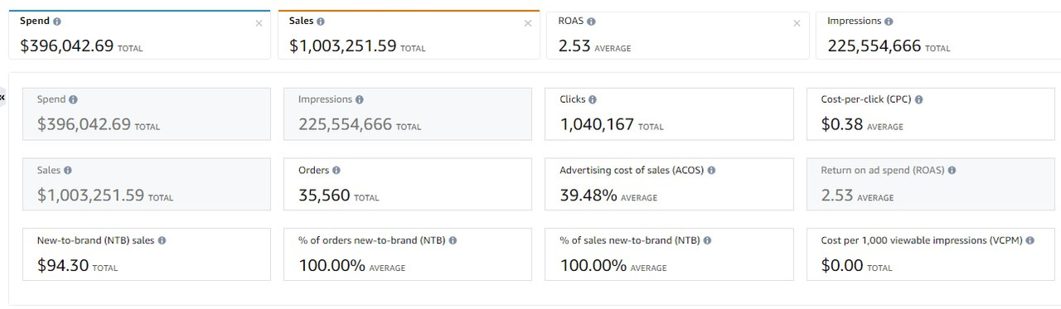
Task: Choose the Orders metric card
Action: coord(408,184)
